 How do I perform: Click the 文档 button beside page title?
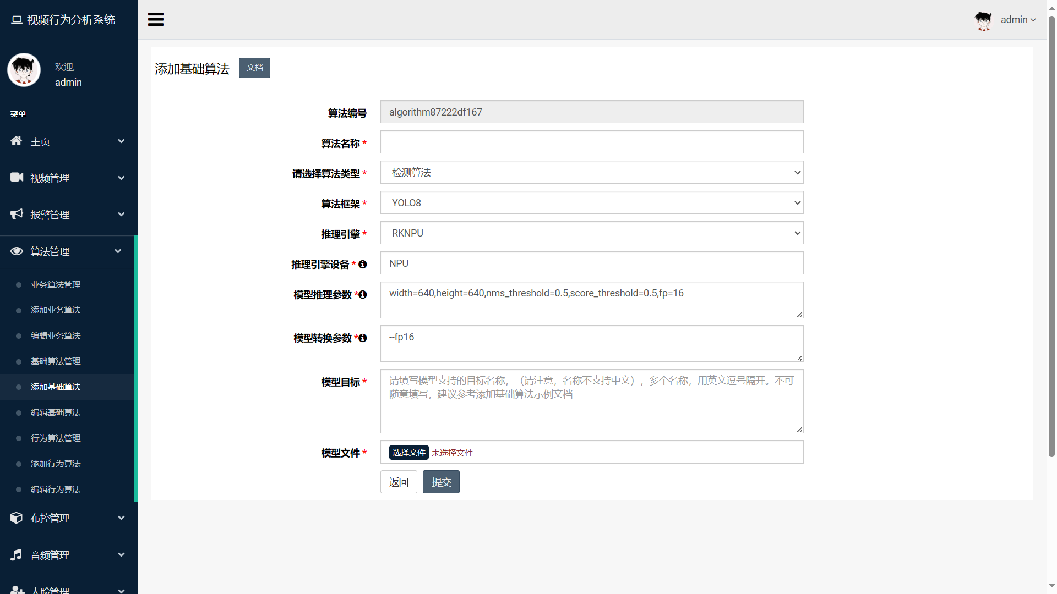point(254,68)
